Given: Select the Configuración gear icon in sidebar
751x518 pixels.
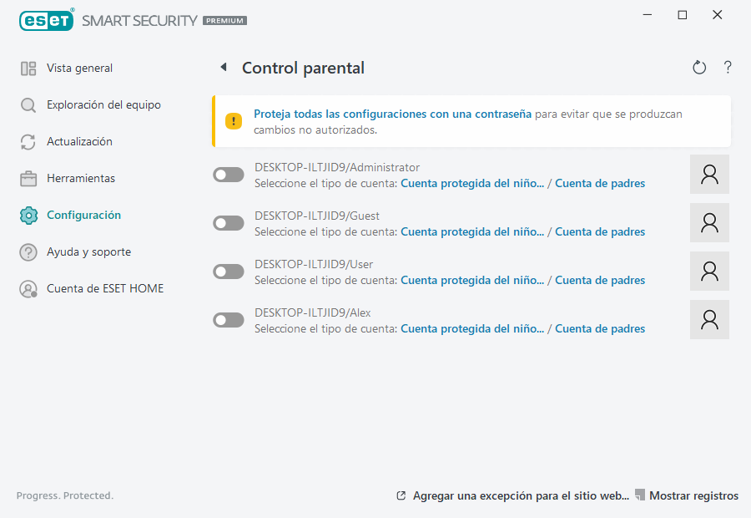Looking at the screenshot, I should pos(28,215).
